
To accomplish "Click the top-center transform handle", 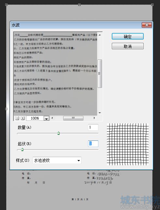I will tap(79, 5).
